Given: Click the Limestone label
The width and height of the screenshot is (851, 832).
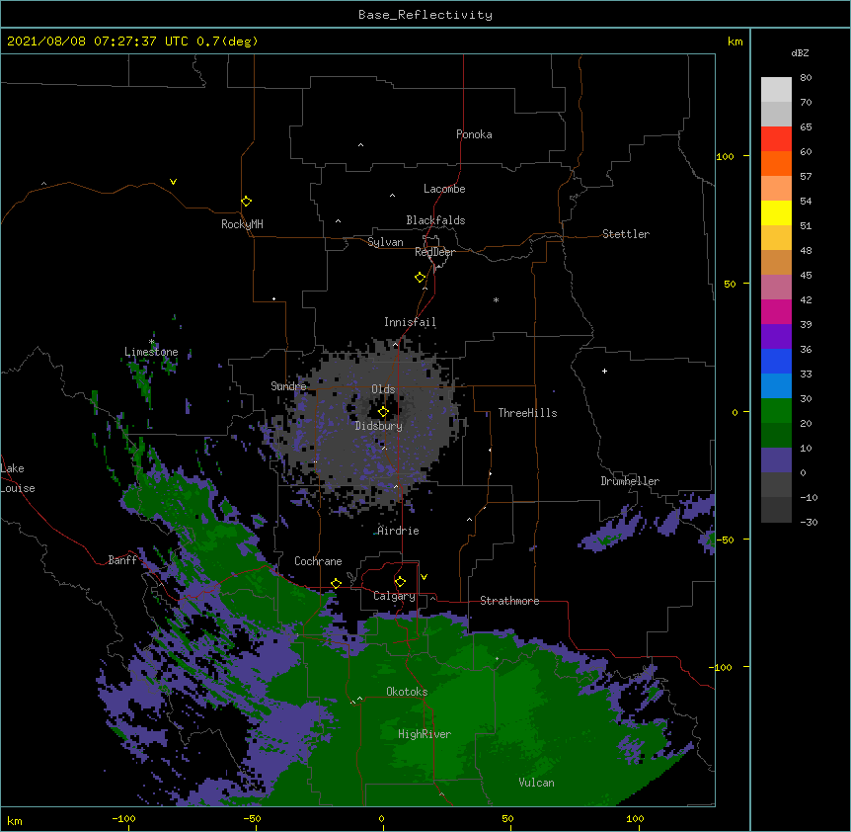Looking at the screenshot, I should (151, 352).
